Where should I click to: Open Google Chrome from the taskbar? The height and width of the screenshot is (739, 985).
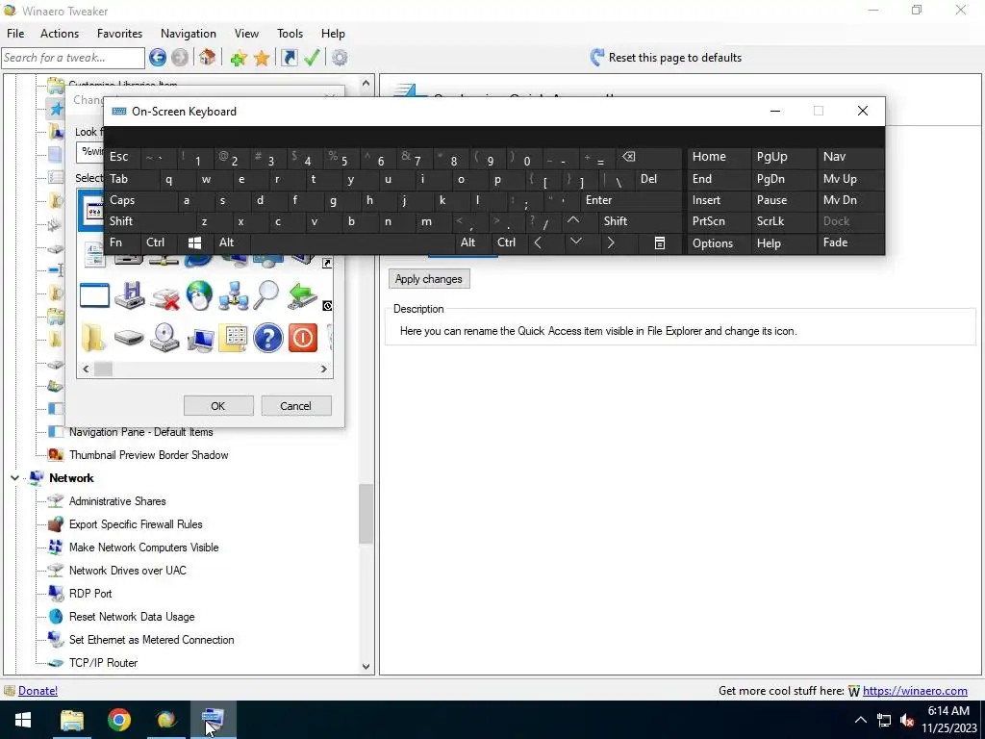(x=118, y=720)
